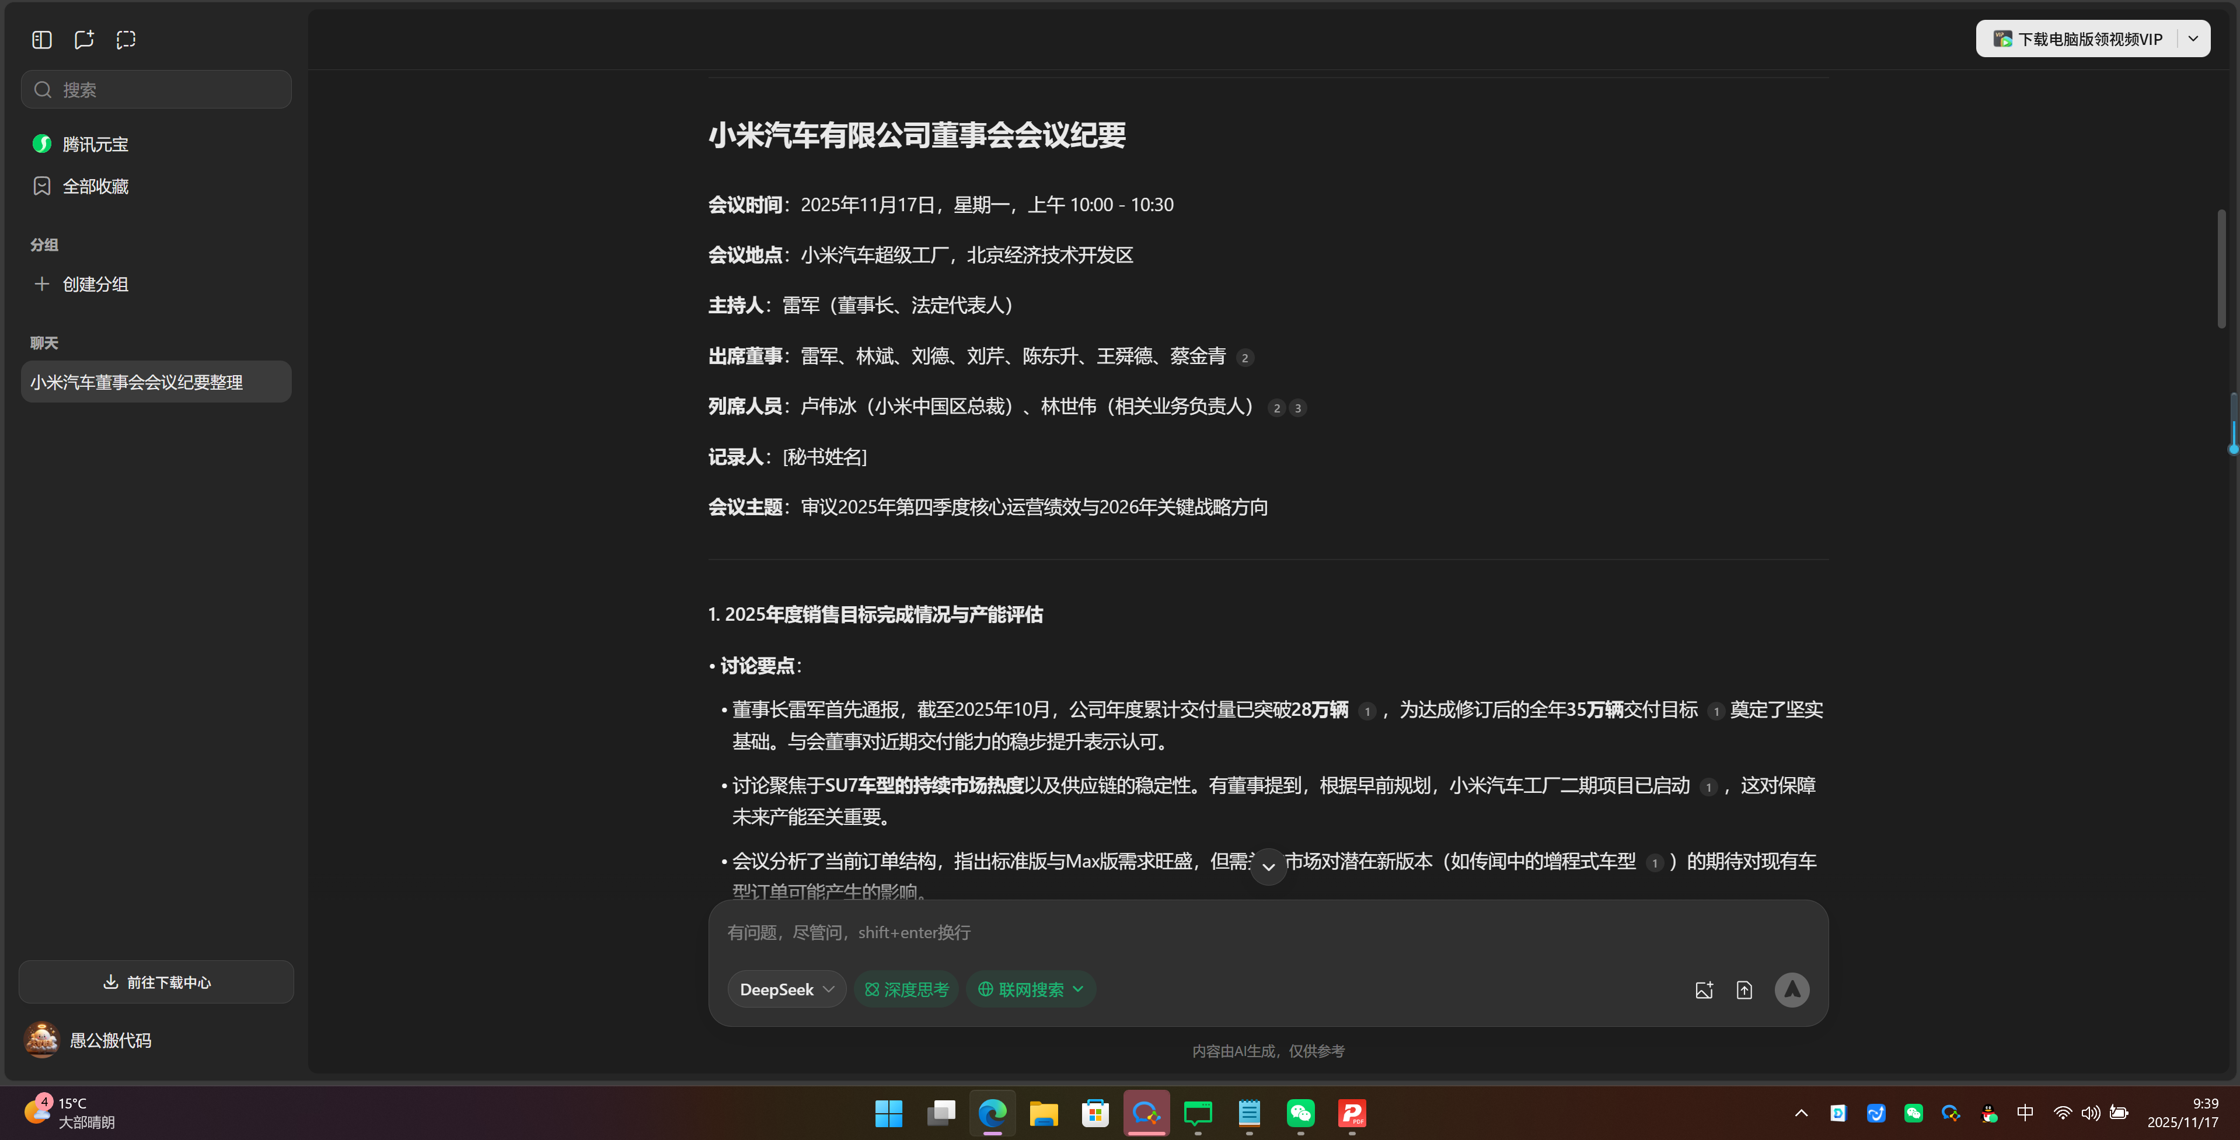Screen dimensions: 2240x1140
Task: Open Tencent Yuanbao from the taskbar
Action: [1146, 1114]
